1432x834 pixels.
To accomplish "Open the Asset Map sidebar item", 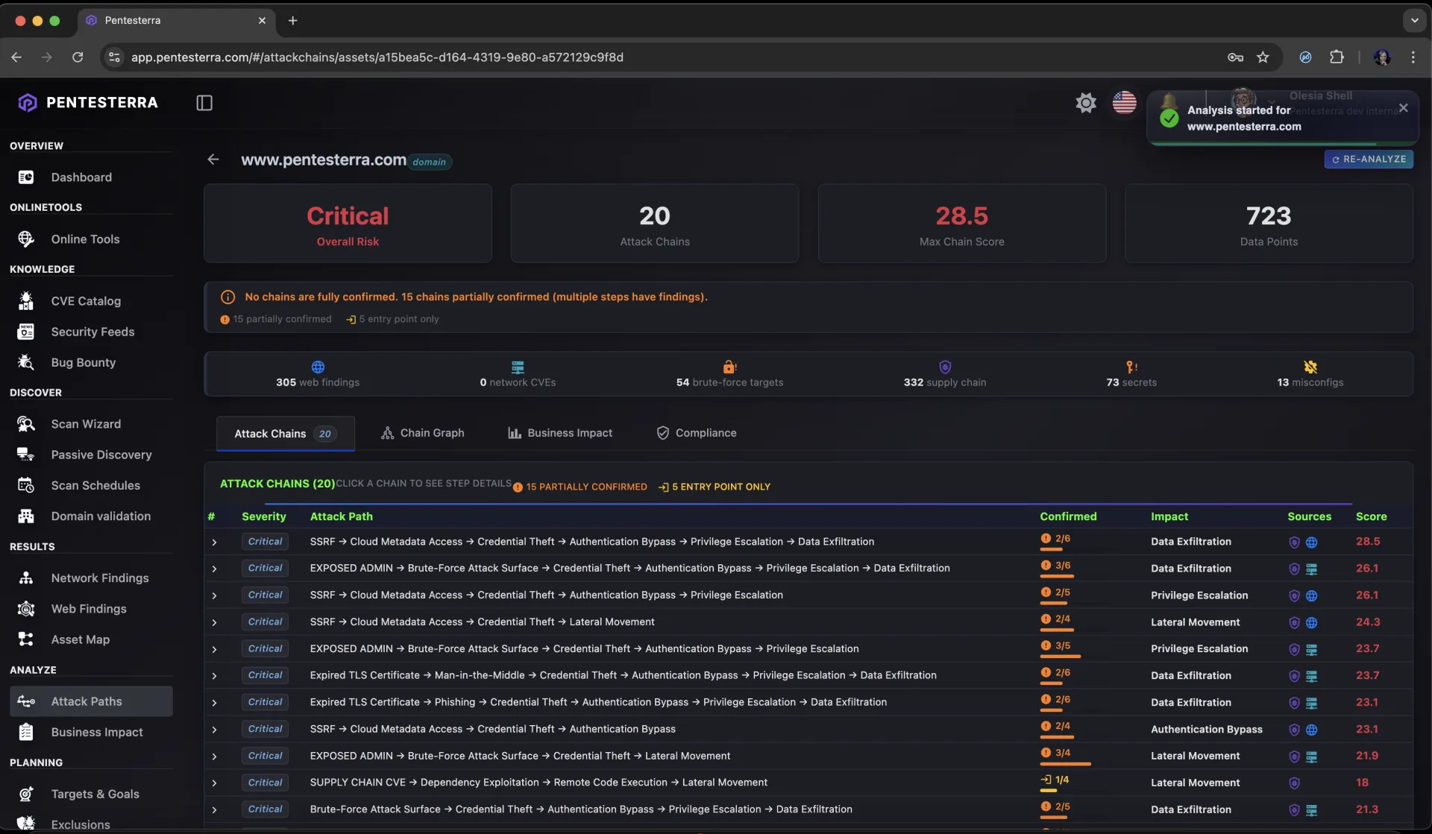I will (x=80, y=640).
